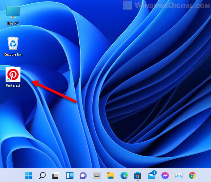211x182 pixels.
Task: Open the Windows Start menu
Action: point(29,175)
